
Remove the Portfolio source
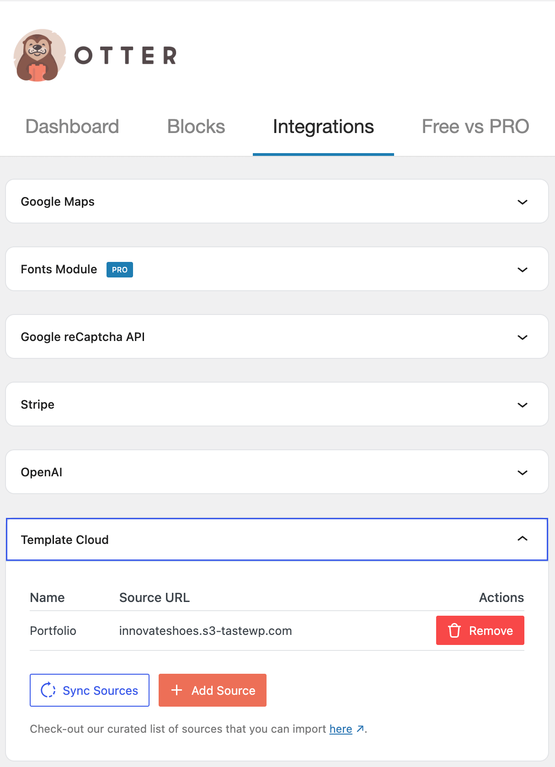[480, 630]
